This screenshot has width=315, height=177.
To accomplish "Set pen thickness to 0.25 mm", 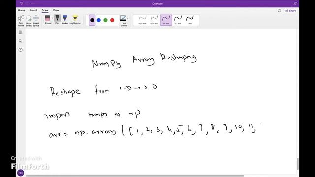I will click(142, 20).
